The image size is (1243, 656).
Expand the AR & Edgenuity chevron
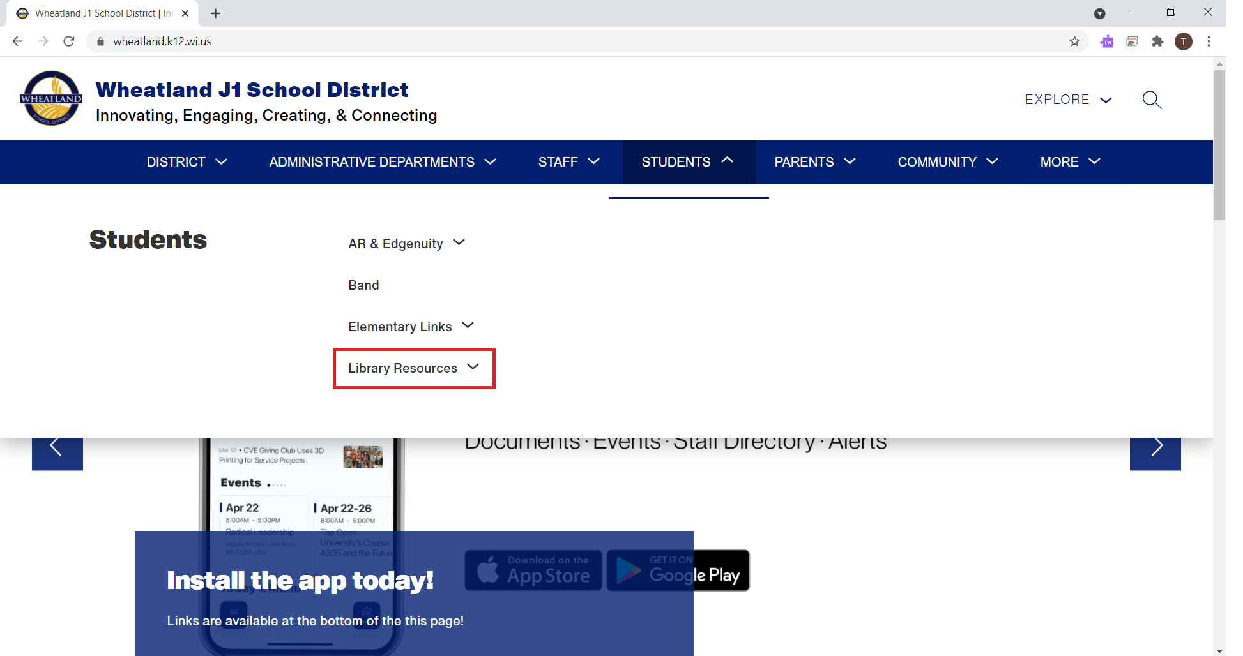click(x=459, y=242)
